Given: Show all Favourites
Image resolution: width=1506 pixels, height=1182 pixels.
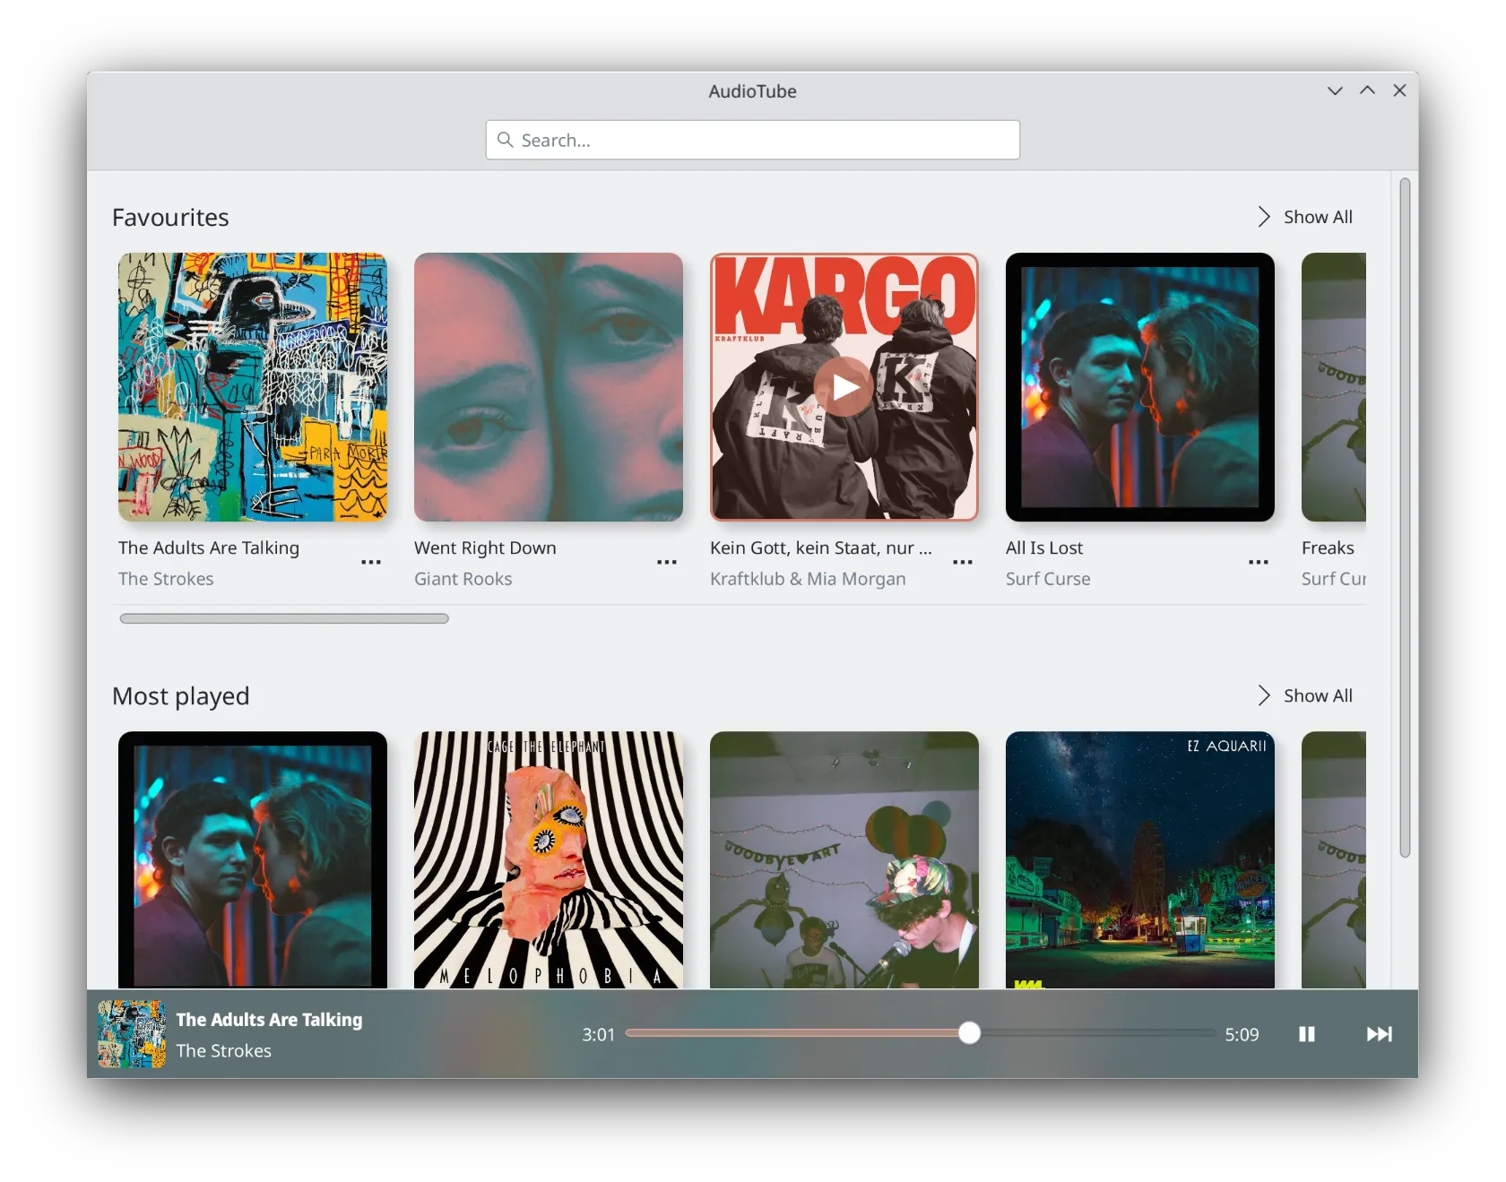Looking at the screenshot, I should tap(1306, 217).
